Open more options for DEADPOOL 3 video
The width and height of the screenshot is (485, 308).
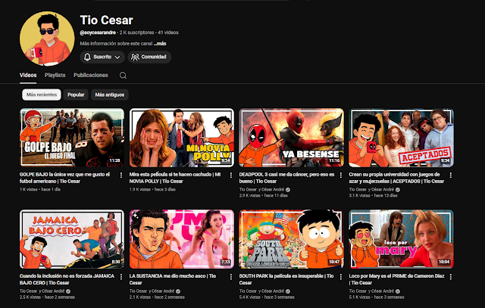coord(340,175)
